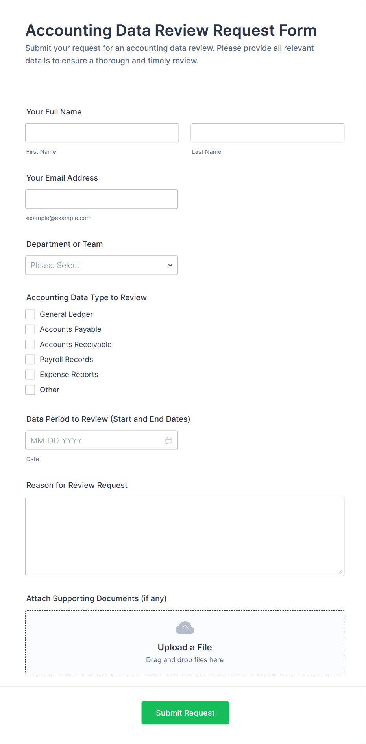Click the Reason for Review text area

coord(185,536)
